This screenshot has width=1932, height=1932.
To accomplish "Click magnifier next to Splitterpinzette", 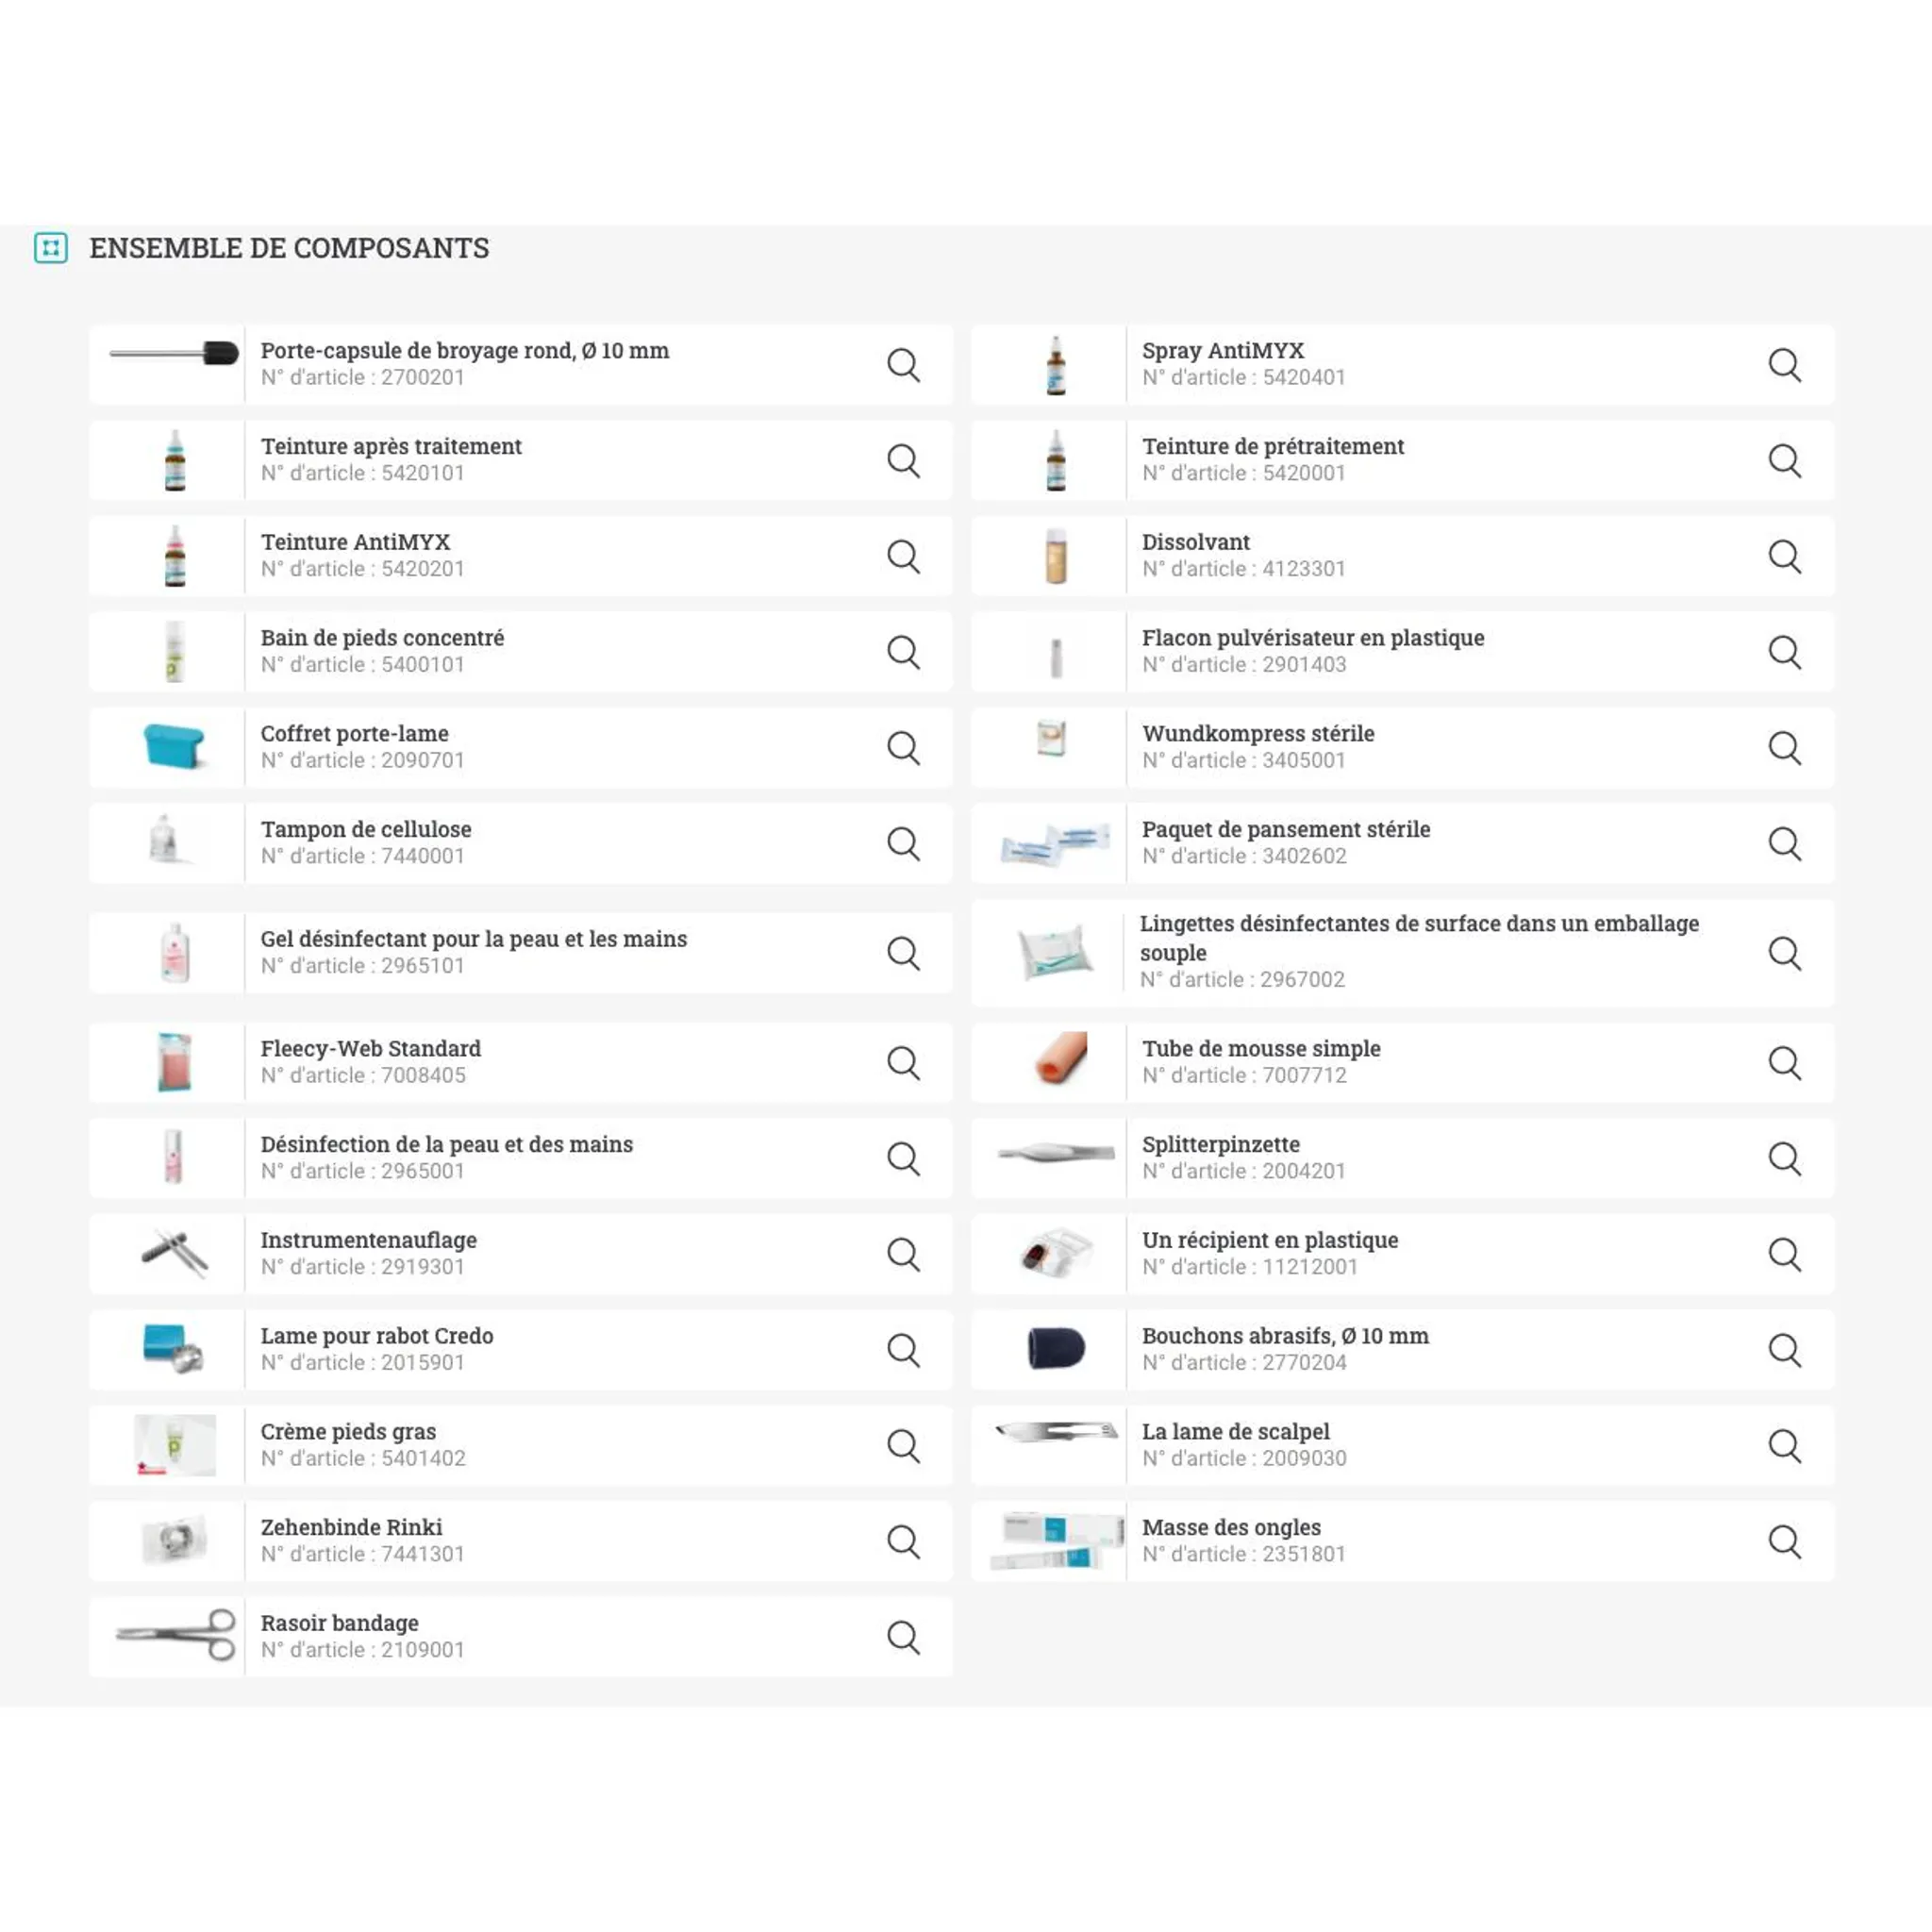I will (1784, 1158).
